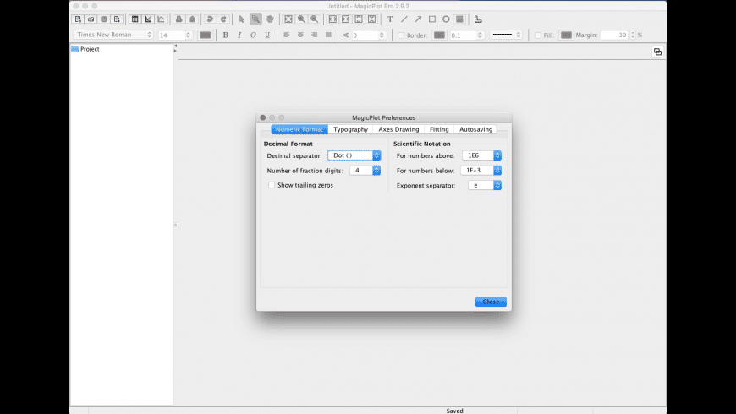Screen dimensions: 736x414
Task: Align text to the right
Action: 315,35
